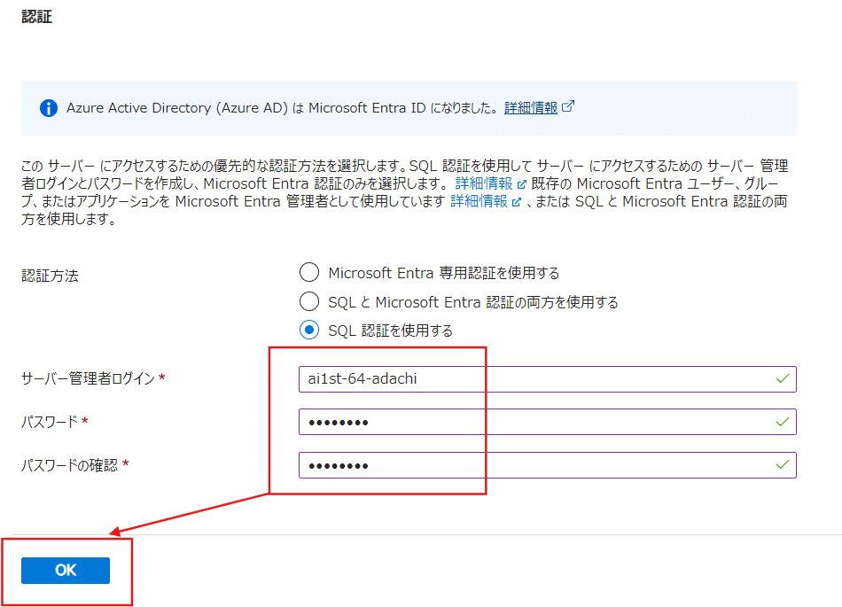This screenshot has height=607, width=842.
Task: Choose SQL 認証を使用する radio button
Action: (x=309, y=330)
